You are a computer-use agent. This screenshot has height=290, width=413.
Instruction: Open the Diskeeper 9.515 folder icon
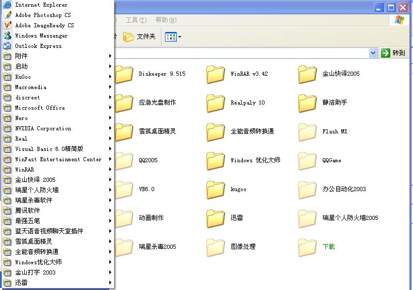tap(124, 75)
